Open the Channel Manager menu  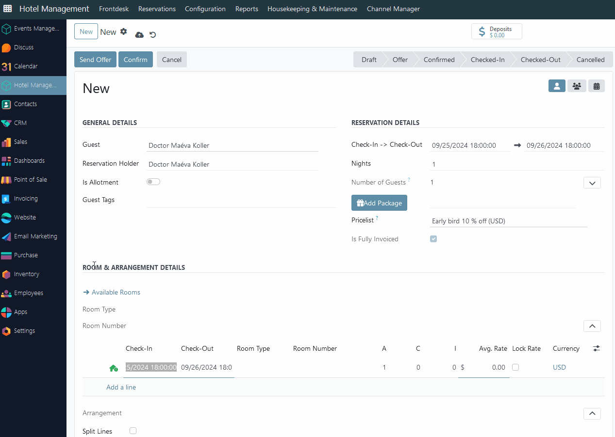pyautogui.click(x=393, y=9)
